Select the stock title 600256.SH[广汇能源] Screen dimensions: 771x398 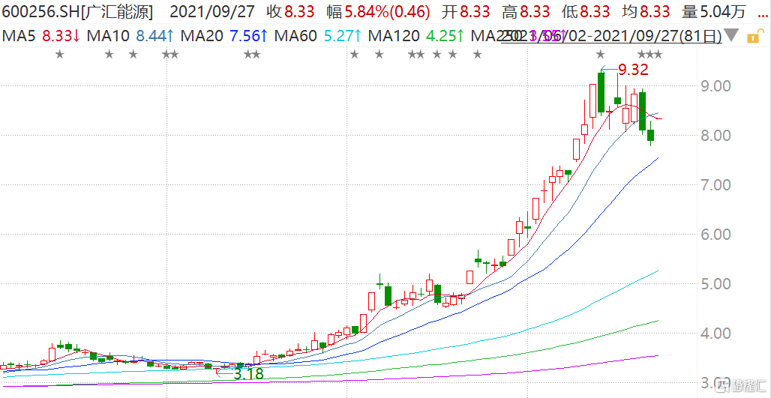click(x=76, y=11)
